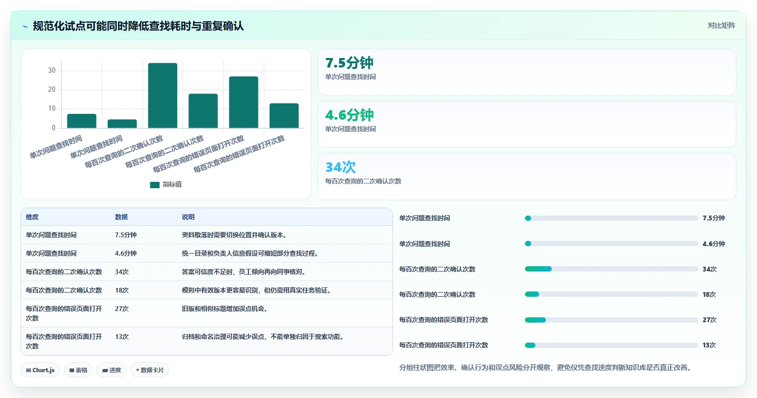Click the large 7.5分钟 card value
Screen dimensions: 757x398
[x=349, y=63]
